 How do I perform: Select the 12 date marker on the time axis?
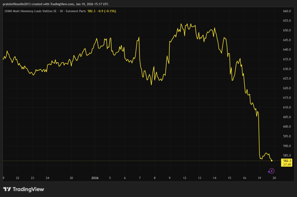tap(184, 178)
